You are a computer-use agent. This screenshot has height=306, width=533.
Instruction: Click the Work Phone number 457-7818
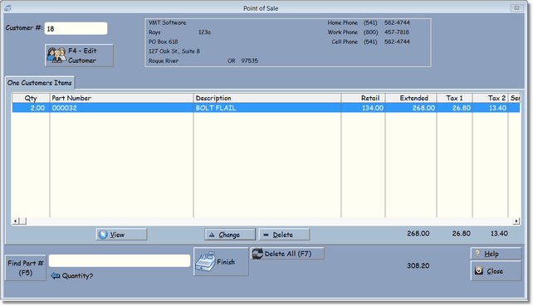click(x=397, y=32)
